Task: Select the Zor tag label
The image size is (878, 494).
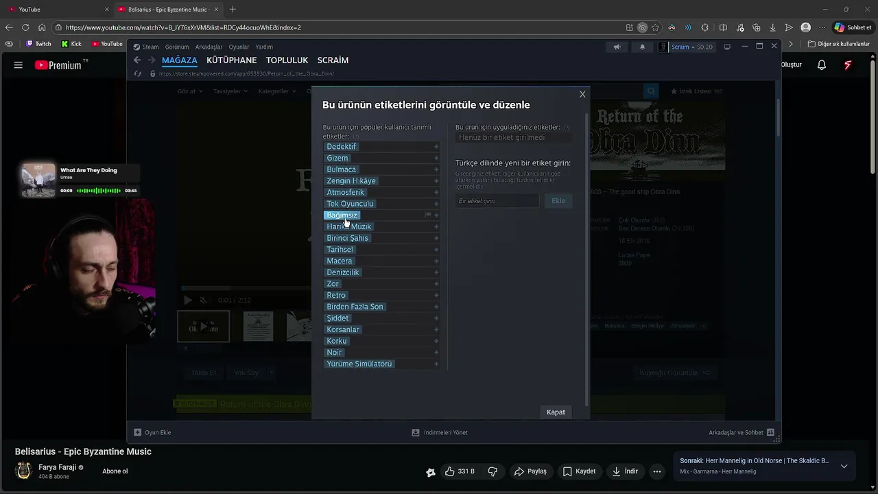Action: [x=333, y=284]
